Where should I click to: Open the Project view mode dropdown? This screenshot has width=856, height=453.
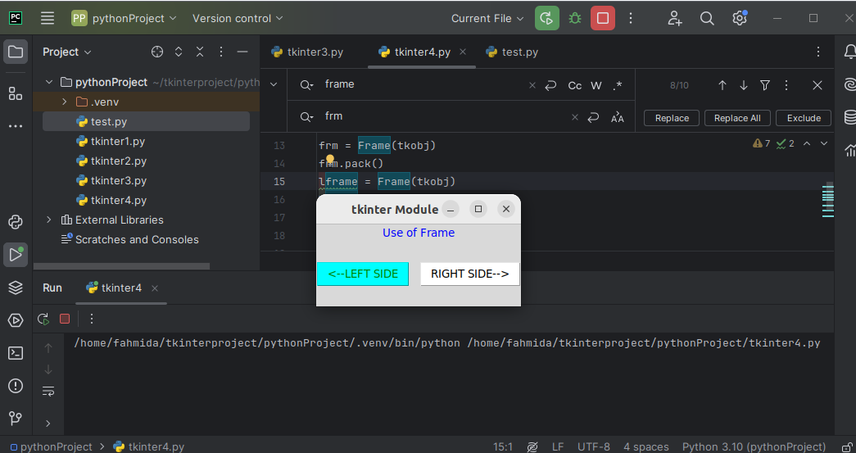pos(66,52)
